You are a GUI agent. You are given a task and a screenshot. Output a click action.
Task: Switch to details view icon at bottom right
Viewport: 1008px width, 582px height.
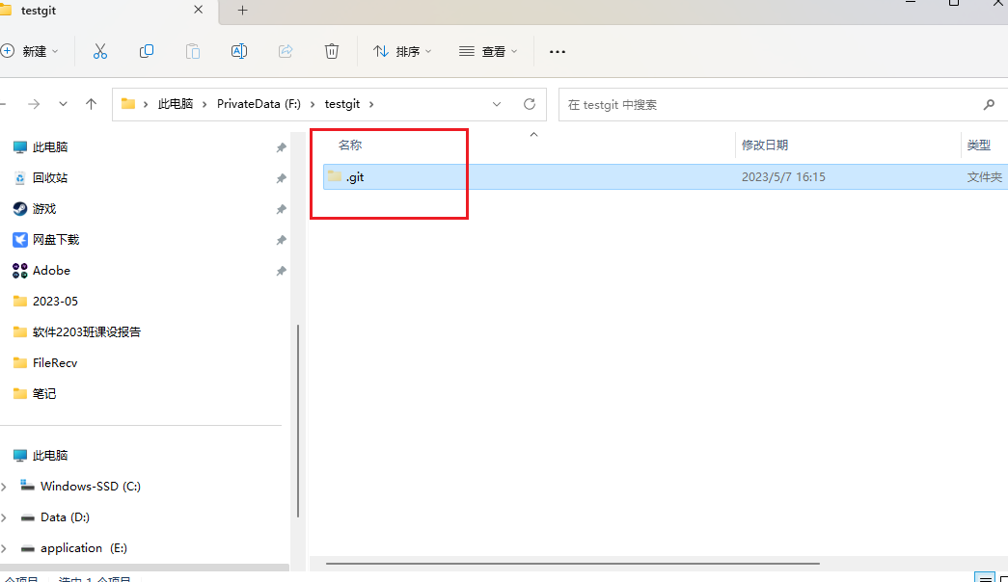click(x=985, y=578)
